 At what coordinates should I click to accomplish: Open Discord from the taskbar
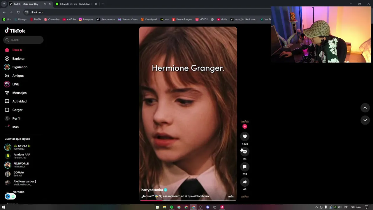pyautogui.click(x=207, y=207)
